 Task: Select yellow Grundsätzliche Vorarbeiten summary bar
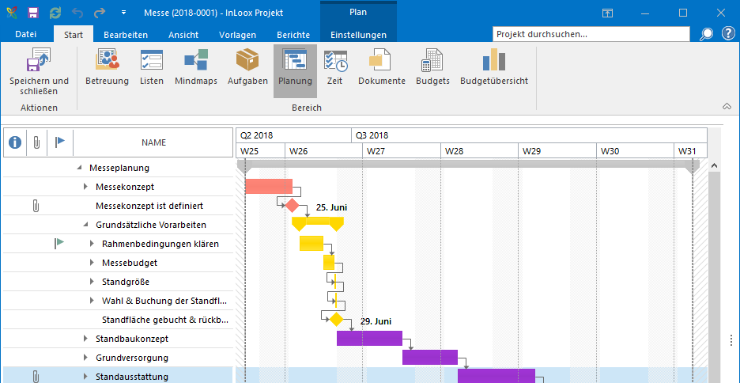(x=318, y=223)
